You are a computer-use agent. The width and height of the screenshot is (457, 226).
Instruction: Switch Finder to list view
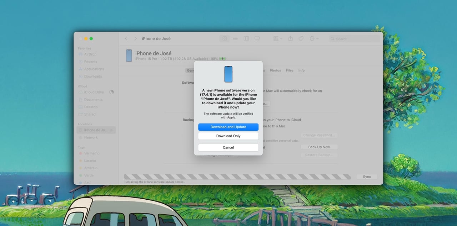(x=235, y=38)
